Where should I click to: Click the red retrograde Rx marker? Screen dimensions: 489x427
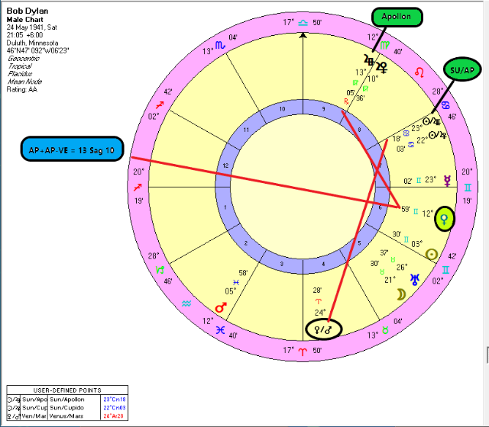[x=346, y=101]
